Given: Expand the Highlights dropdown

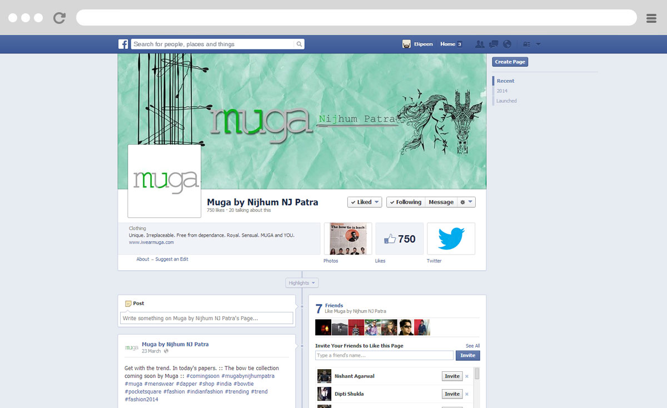Looking at the screenshot, I should pos(302,283).
